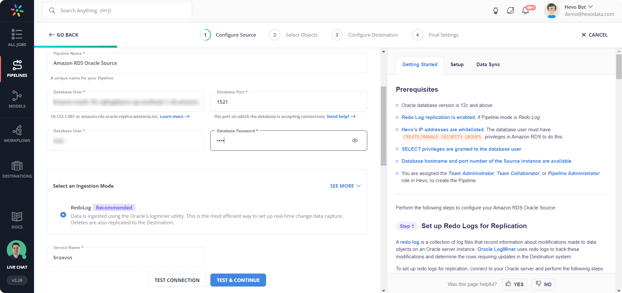The height and width of the screenshot is (293, 622).
Task: Toggle Database Password visibility with the eye icon
Action: coord(355,140)
